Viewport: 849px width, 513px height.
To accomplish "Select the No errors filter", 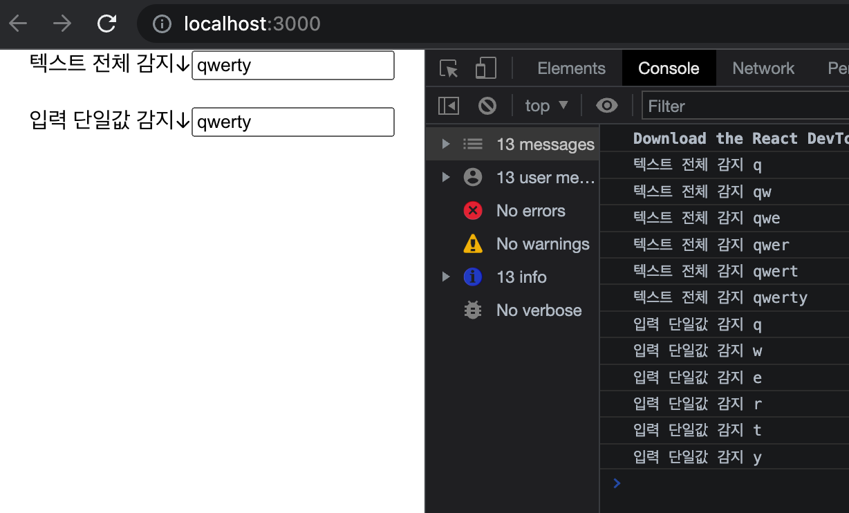I will tap(512, 211).
